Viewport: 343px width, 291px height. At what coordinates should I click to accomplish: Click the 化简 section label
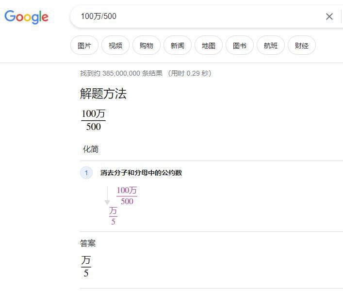pos(91,149)
